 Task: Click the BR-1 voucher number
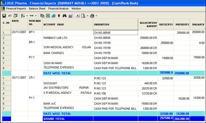[32, 42]
